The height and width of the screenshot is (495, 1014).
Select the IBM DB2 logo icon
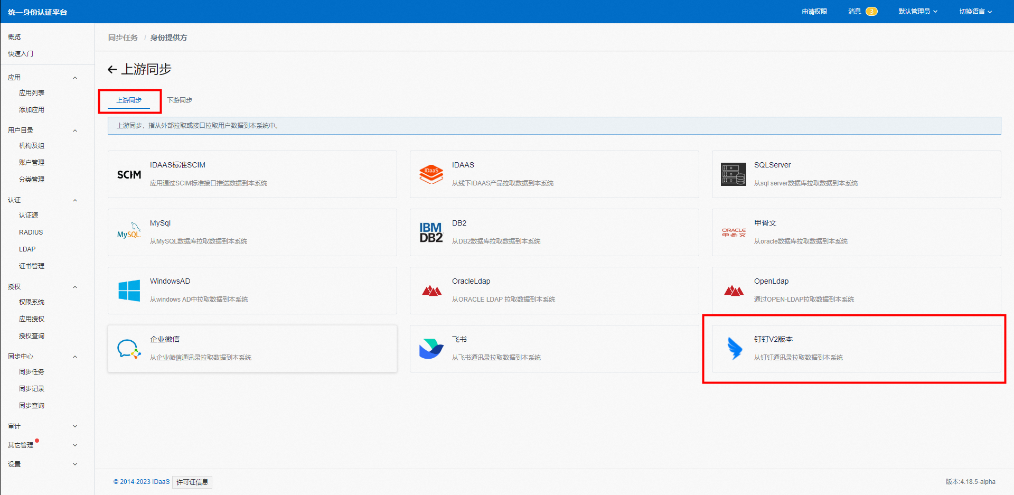point(431,232)
